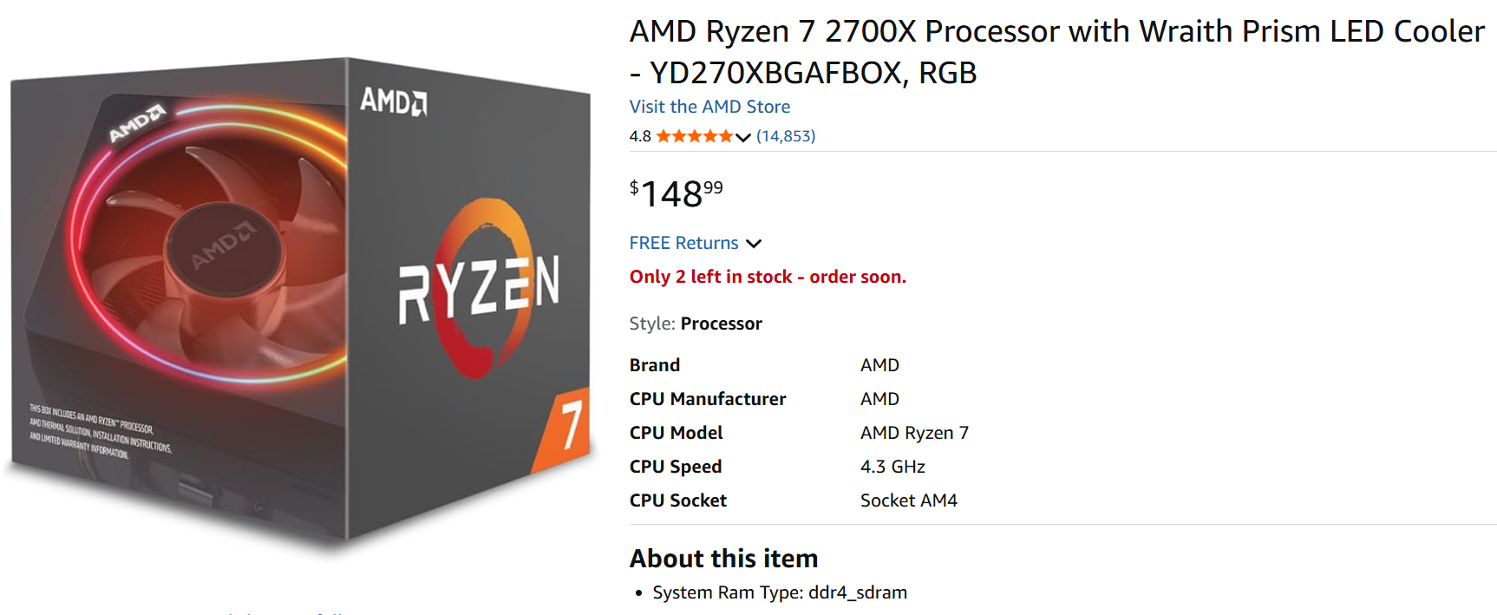Click the 4.8 rating number
The height and width of the screenshot is (615, 1497).
640,136
